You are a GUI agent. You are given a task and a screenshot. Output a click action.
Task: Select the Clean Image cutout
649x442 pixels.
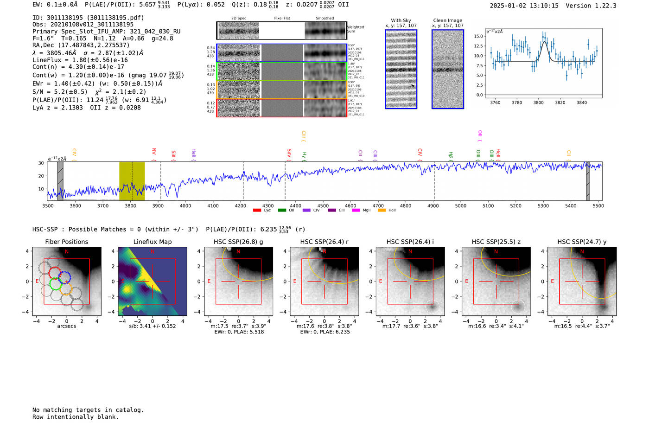coord(448,69)
